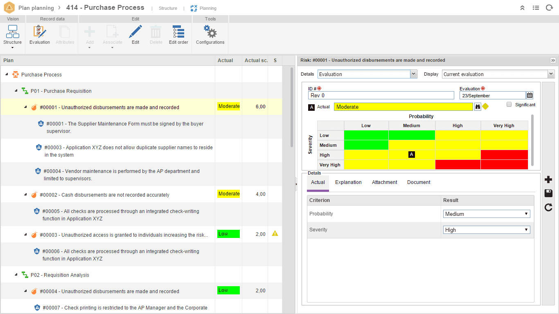Open the calendar picker next to Evaluation date

(x=530, y=95)
